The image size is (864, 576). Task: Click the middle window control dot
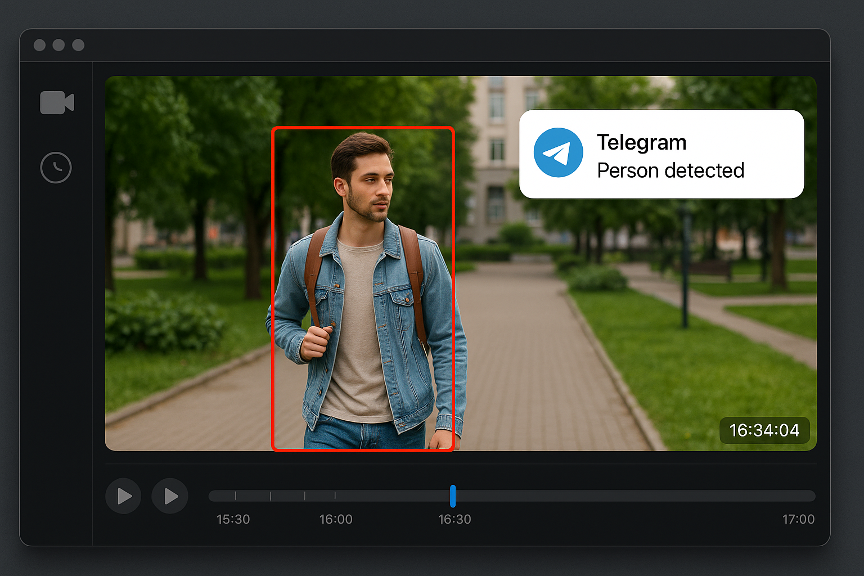[58, 45]
